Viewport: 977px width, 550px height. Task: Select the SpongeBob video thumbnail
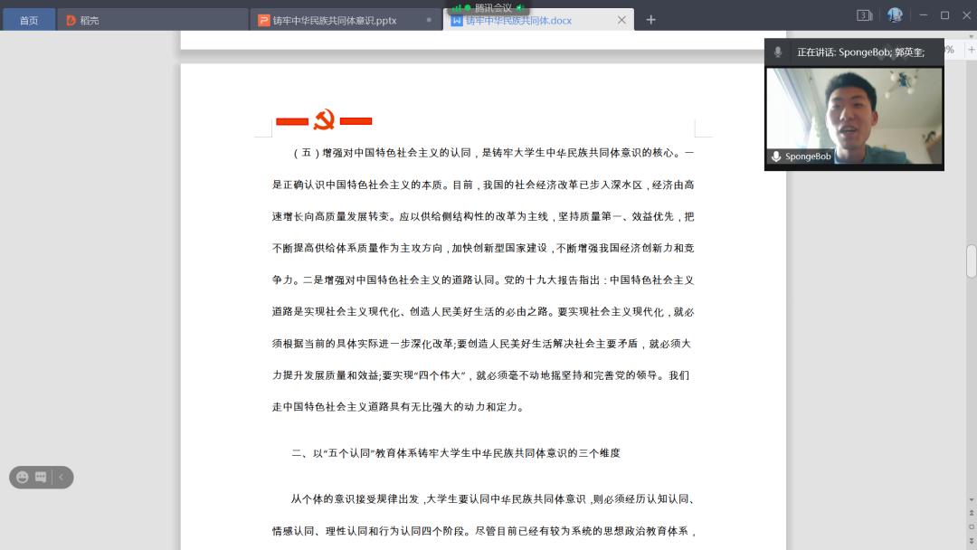coord(854,116)
